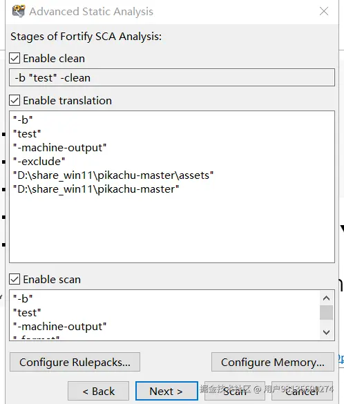The height and width of the screenshot is (404, 344).
Task: Click the "D:\share_win11\pikachu-master" line
Action: pos(96,189)
